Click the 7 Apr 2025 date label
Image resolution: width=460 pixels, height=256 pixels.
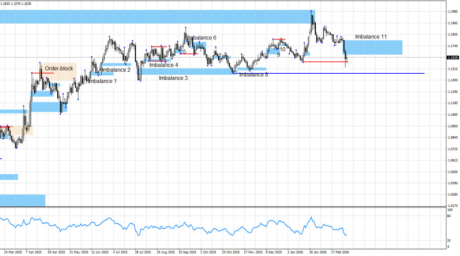34,252
